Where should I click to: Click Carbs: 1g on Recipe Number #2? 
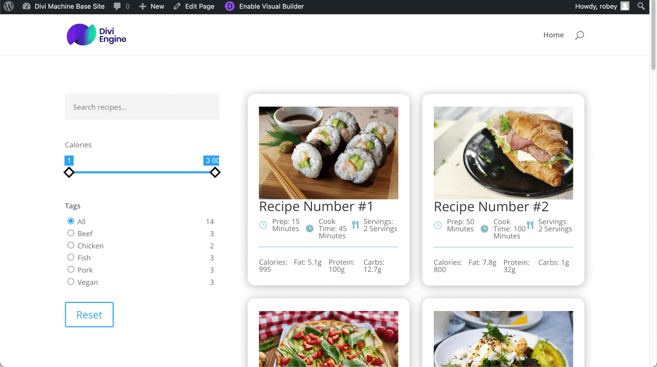(554, 263)
